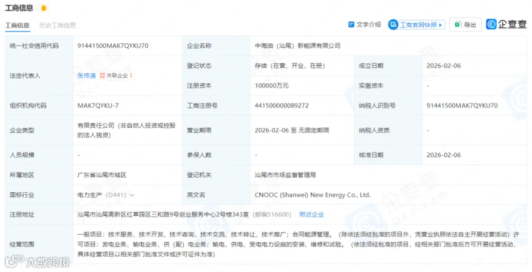Open legal representative 张传涛 link
The width and height of the screenshot is (532, 272).
(86, 76)
